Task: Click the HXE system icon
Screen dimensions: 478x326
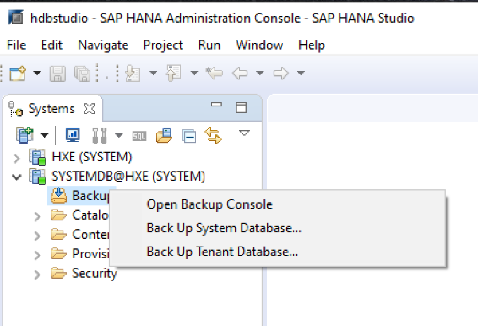Action: (x=38, y=157)
